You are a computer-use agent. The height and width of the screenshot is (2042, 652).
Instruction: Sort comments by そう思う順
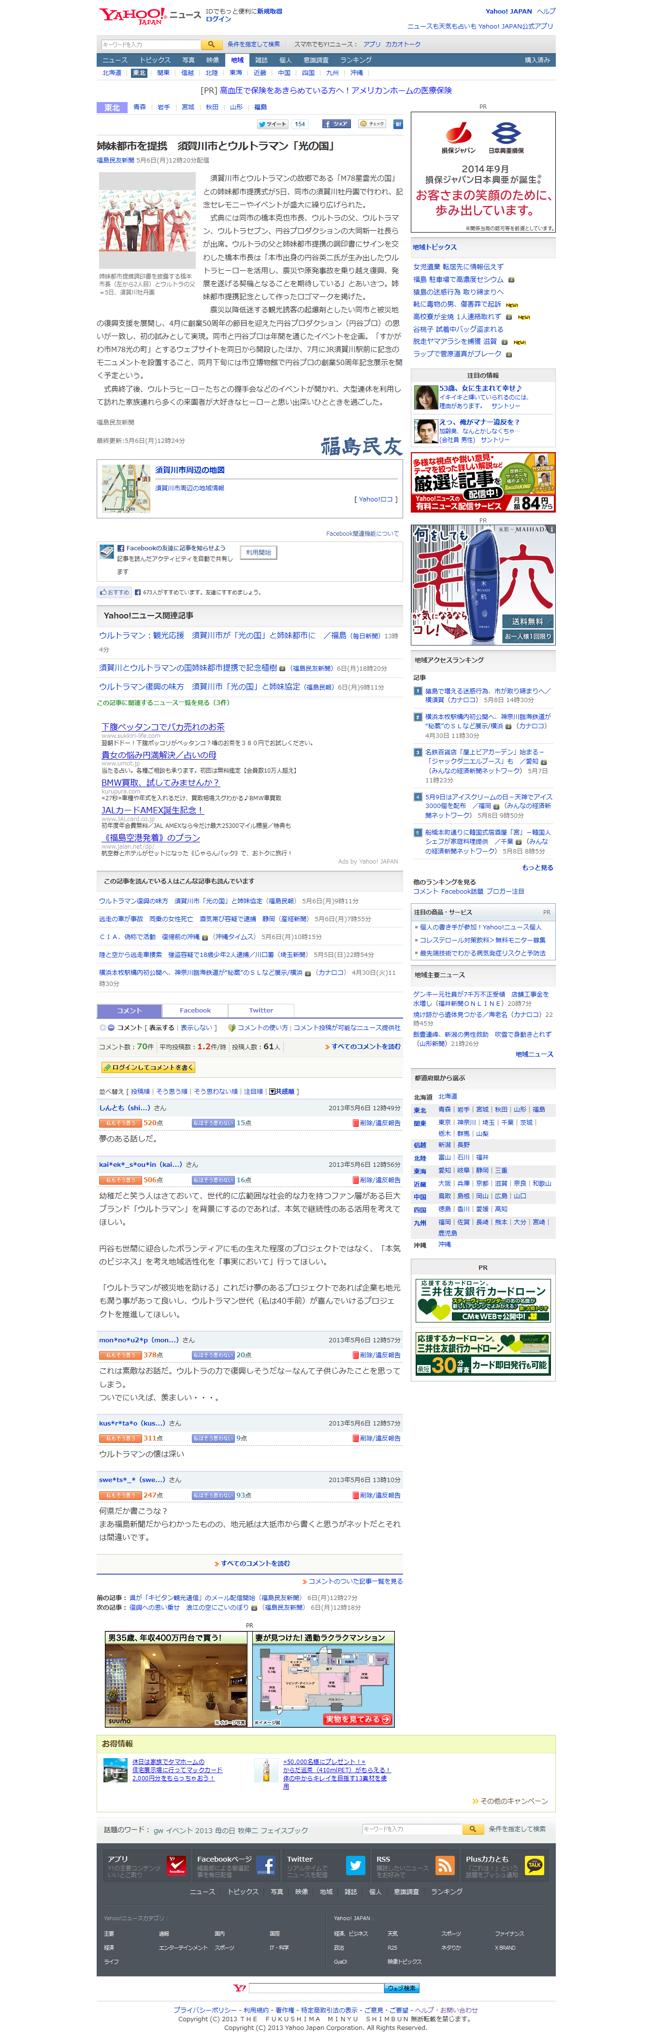pos(172,1091)
